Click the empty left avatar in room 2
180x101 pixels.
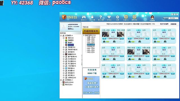(x=131, y=34)
